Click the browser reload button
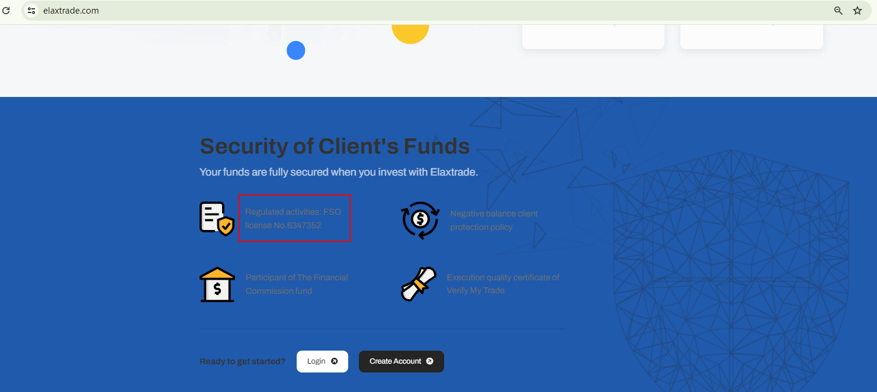This screenshot has width=877, height=392. pos(7,11)
